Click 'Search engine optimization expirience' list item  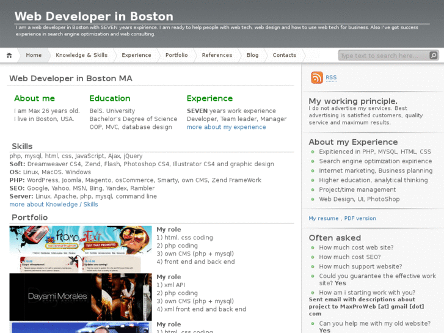(376, 161)
